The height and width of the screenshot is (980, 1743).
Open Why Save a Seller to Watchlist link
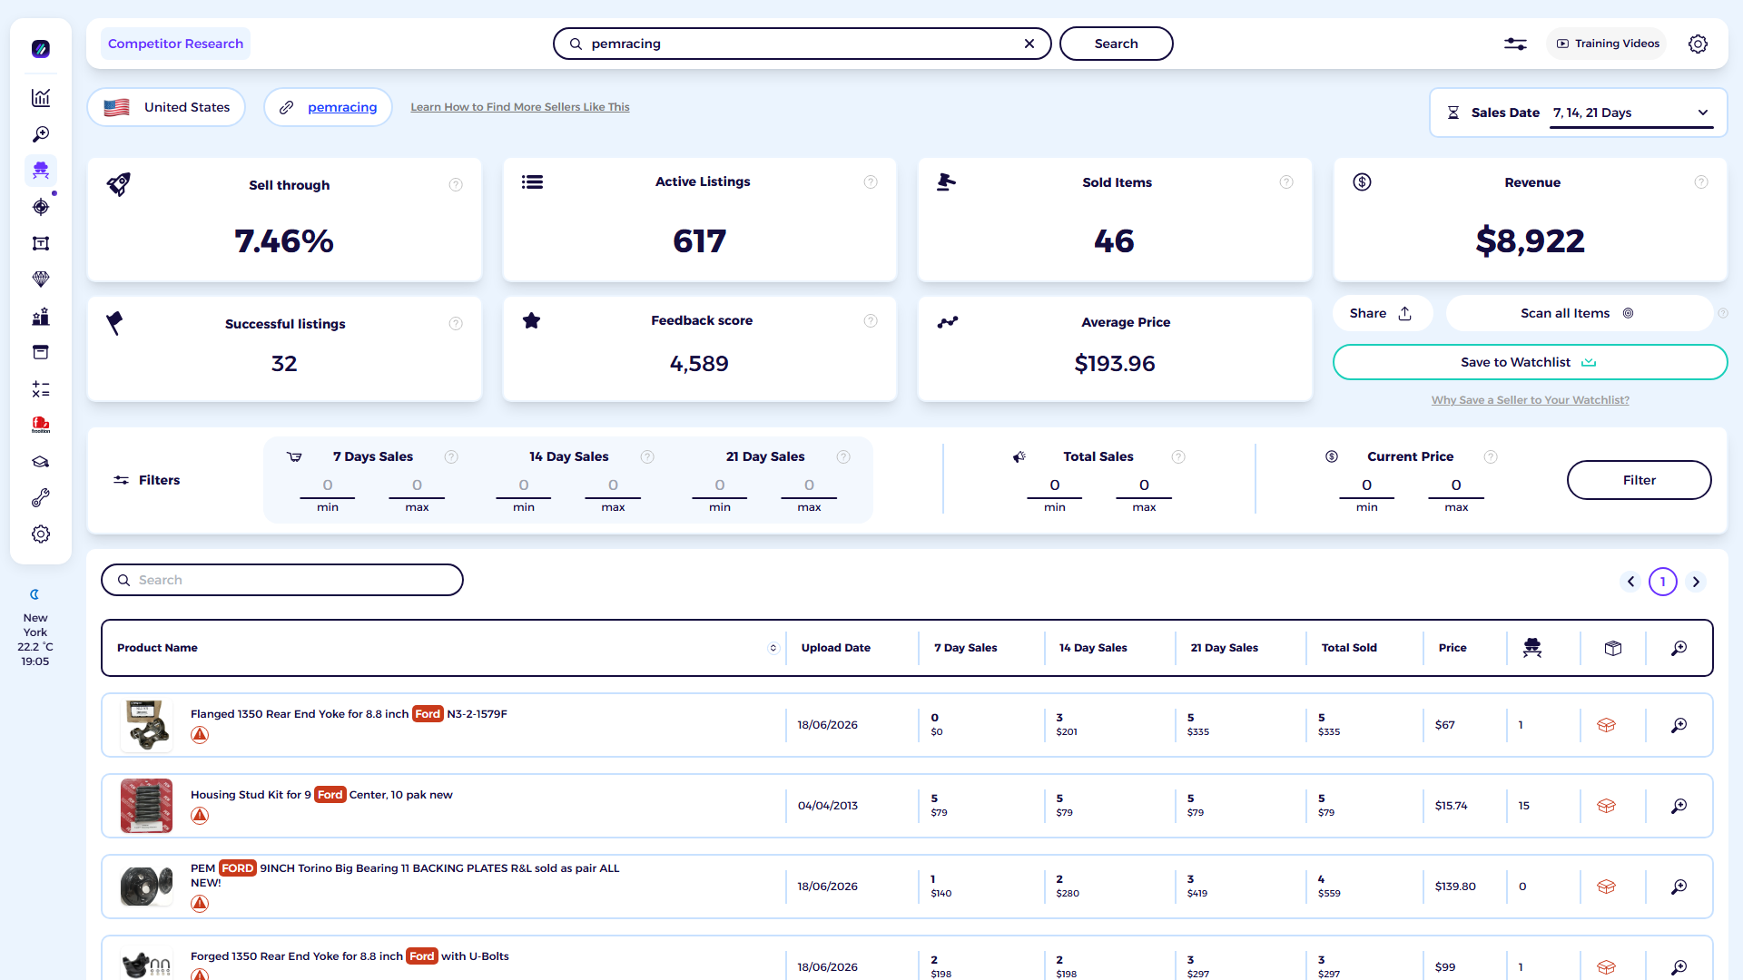click(1530, 400)
